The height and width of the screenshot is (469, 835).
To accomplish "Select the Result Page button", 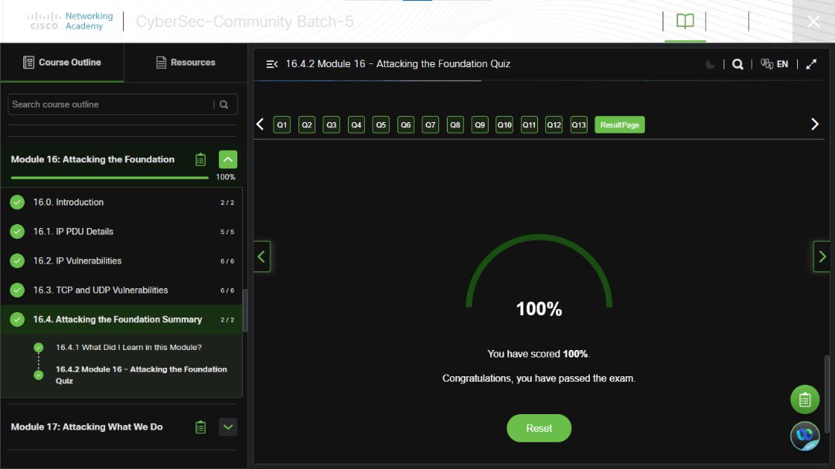I will click(x=619, y=124).
